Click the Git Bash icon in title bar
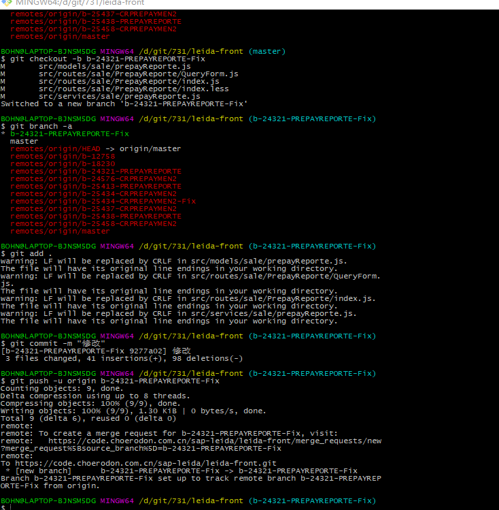Screen dimensions: 499x510 (x=7, y=3)
